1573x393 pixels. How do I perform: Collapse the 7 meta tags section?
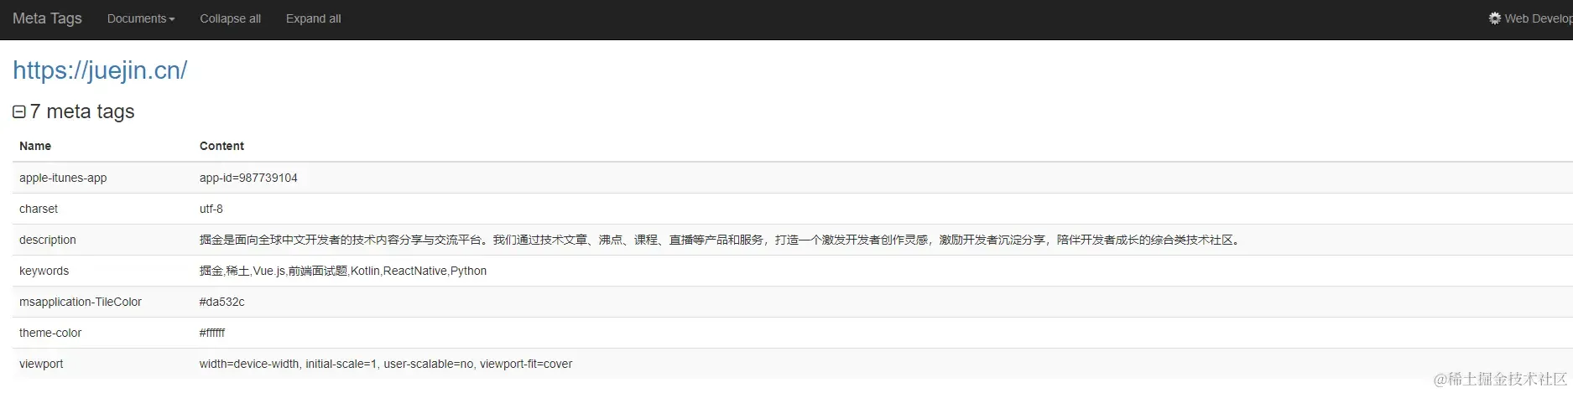click(19, 111)
